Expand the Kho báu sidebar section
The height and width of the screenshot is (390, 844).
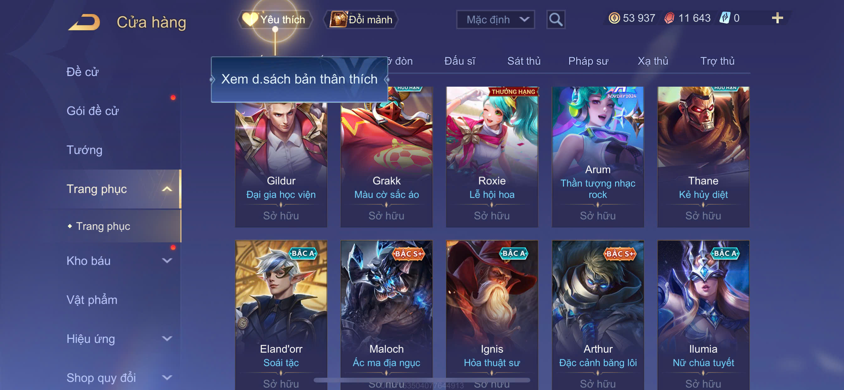click(167, 261)
